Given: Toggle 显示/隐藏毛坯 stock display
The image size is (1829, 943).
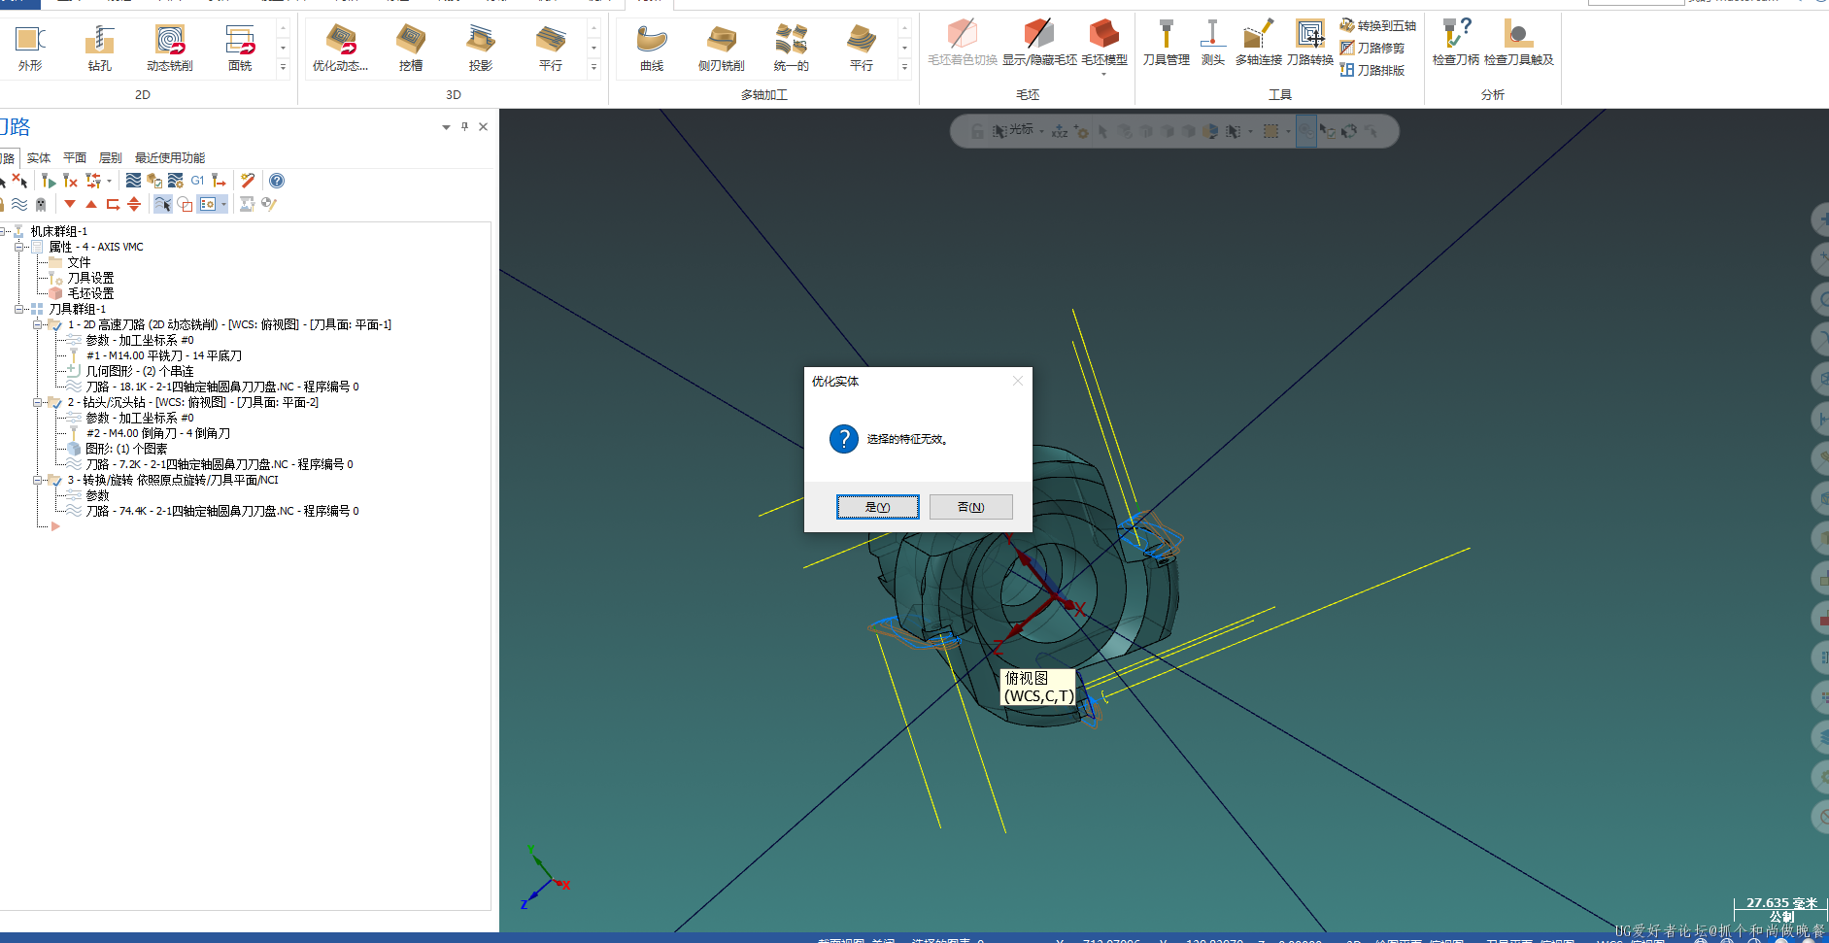Looking at the screenshot, I should tap(1039, 43).
